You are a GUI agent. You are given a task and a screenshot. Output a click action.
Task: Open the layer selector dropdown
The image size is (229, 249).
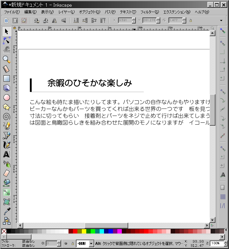(x=91, y=243)
